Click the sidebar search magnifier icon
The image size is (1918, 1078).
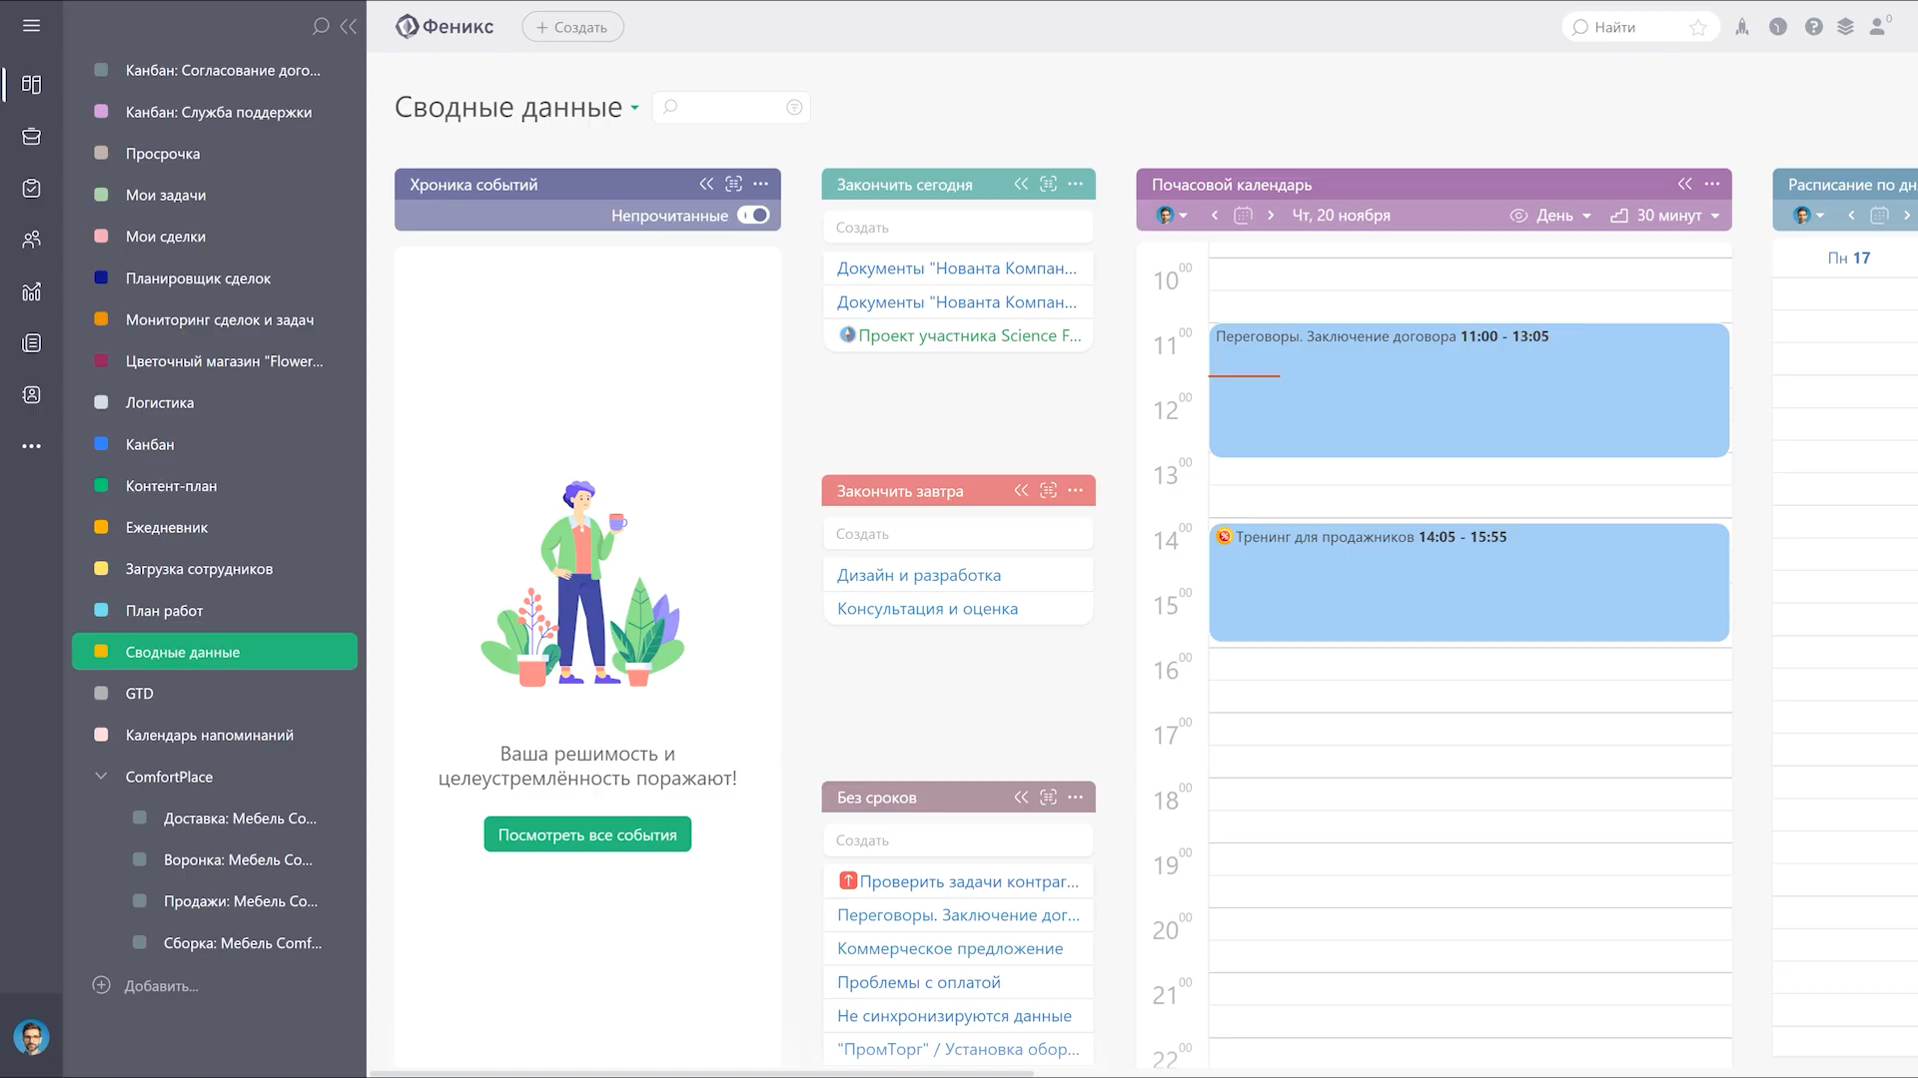coord(321,27)
